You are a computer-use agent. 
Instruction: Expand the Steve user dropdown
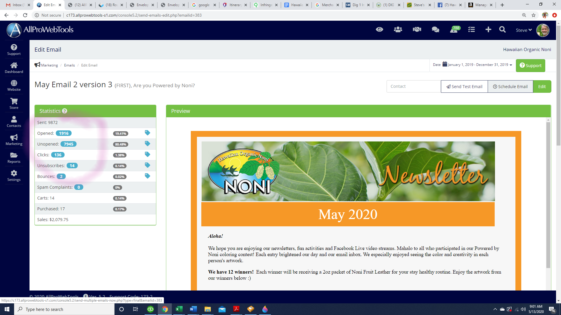point(524,30)
